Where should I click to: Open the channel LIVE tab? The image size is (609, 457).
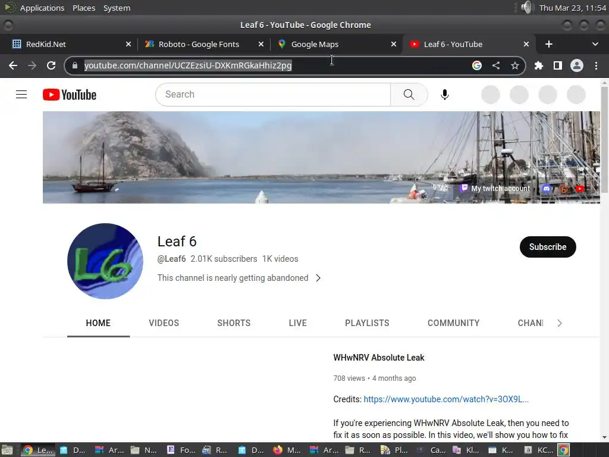click(x=298, y=323)
